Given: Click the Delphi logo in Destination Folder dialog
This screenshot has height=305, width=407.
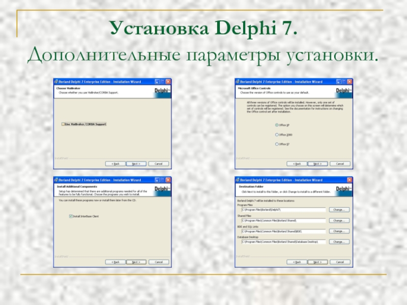Looking at the screenshot, I should 344,190.
